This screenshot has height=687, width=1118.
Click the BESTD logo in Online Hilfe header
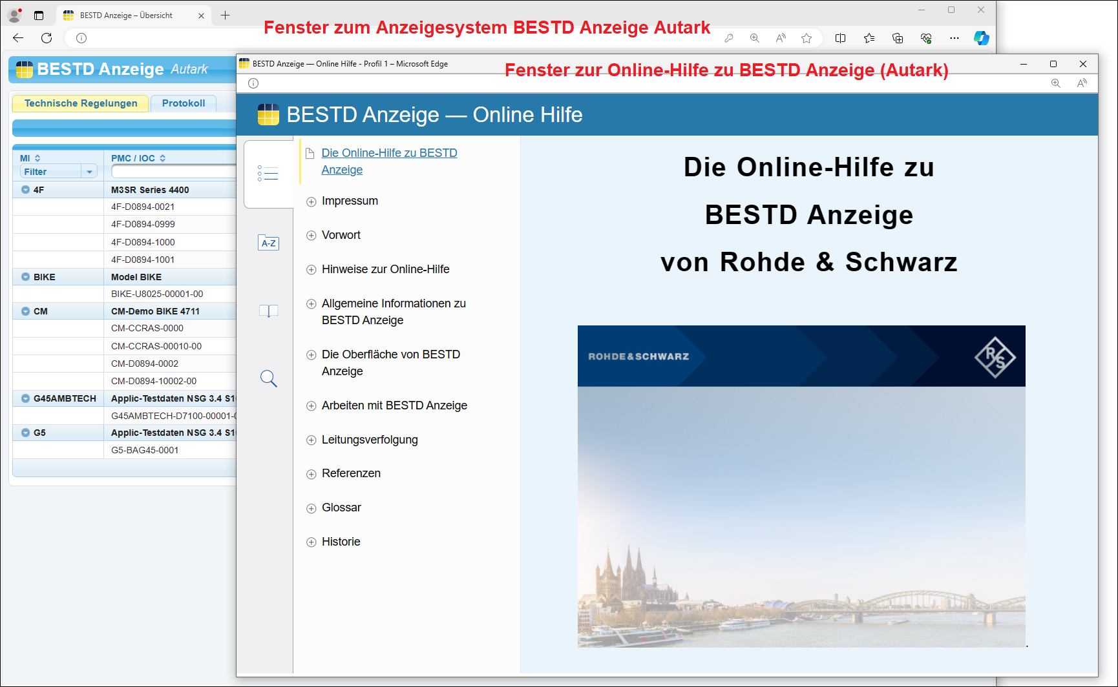(x=268, y=114)
